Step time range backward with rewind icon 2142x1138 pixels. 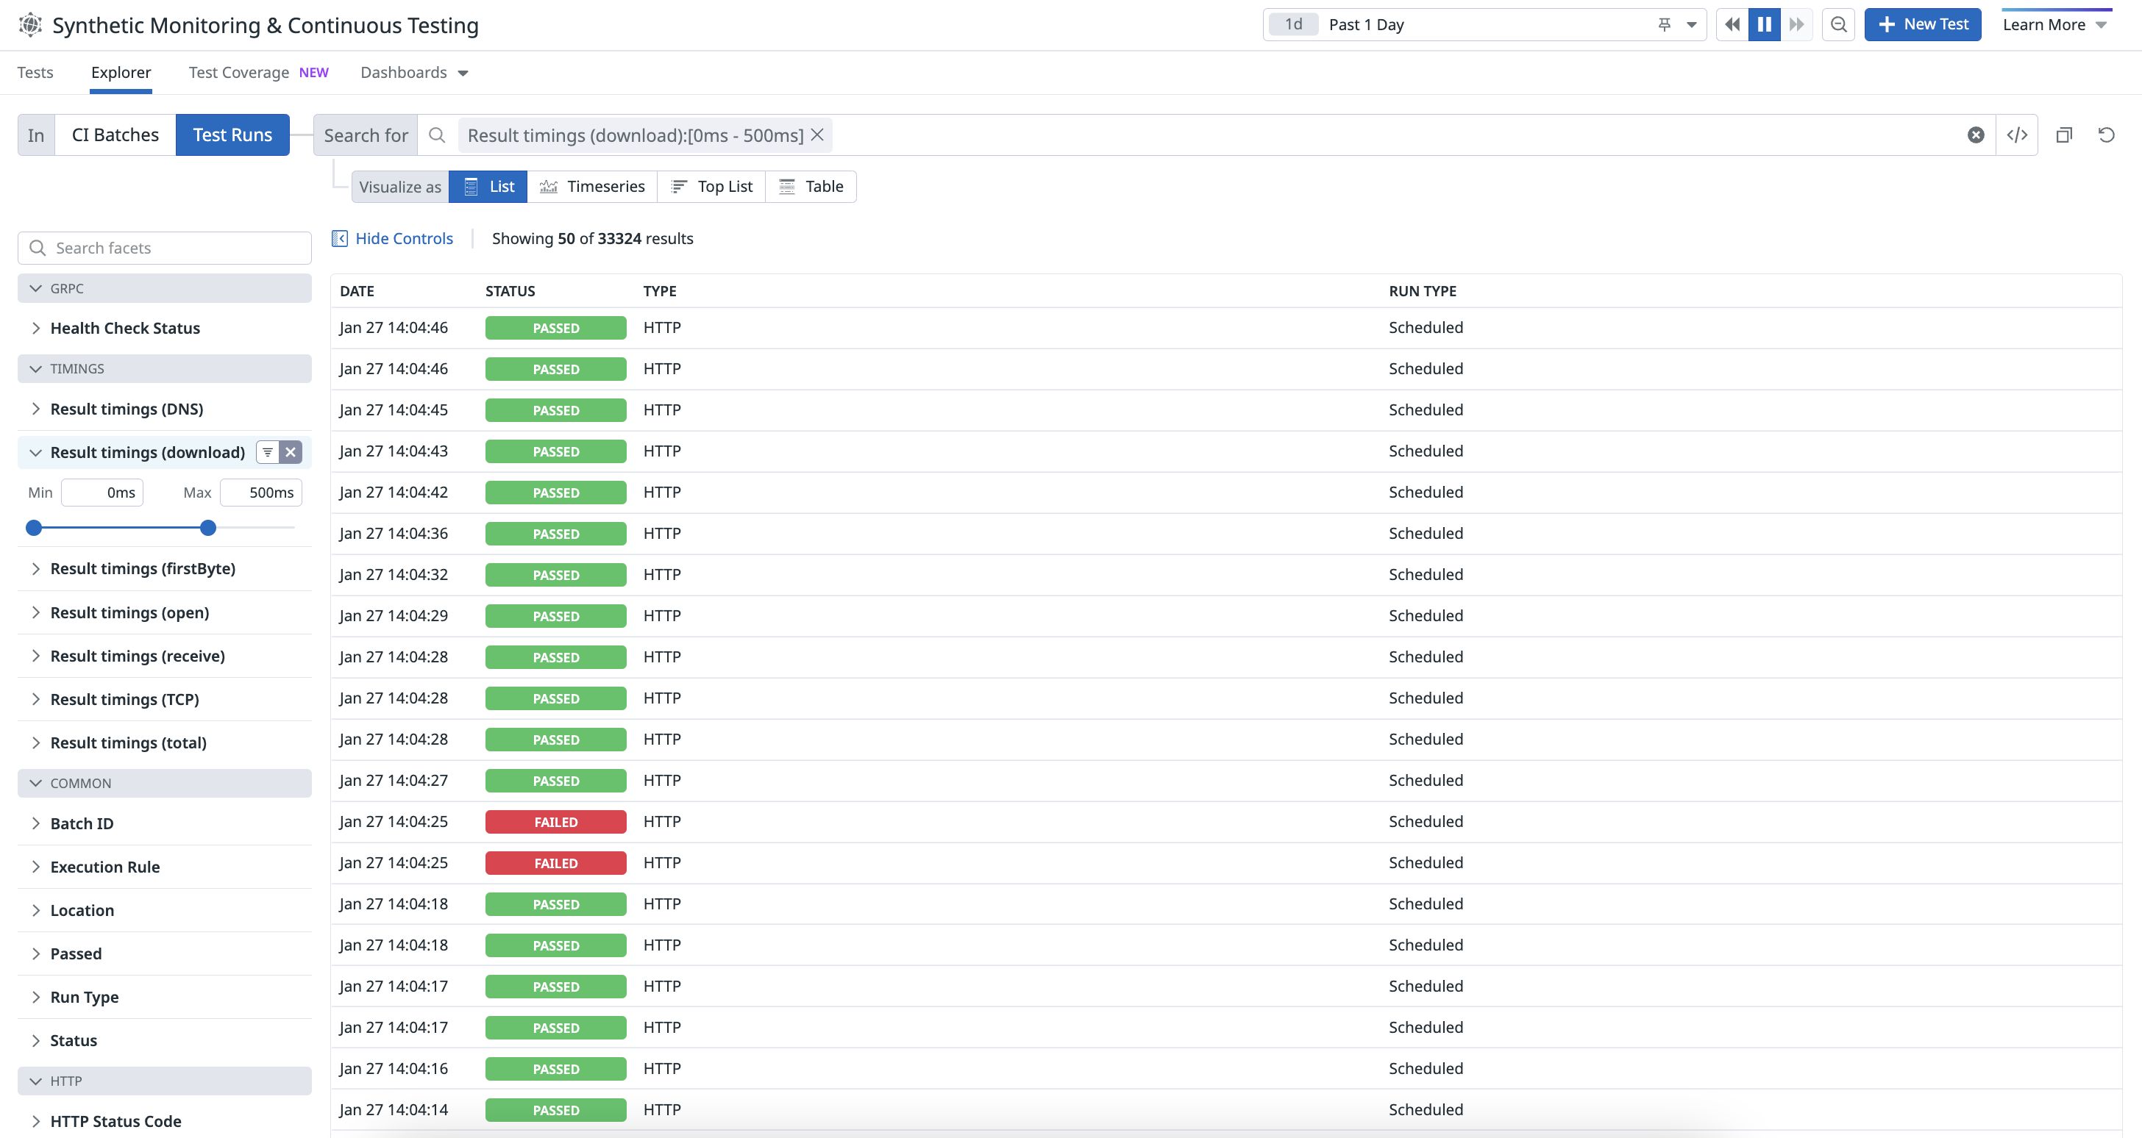(1732, 24)
